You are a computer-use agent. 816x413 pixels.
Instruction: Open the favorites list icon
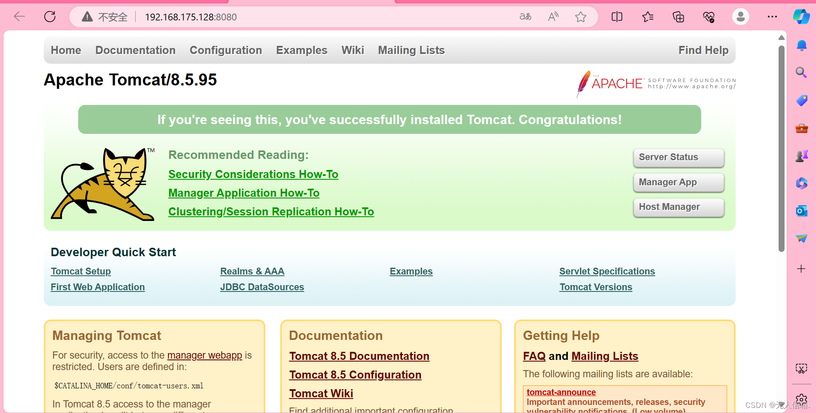click(x=648, y=17)
